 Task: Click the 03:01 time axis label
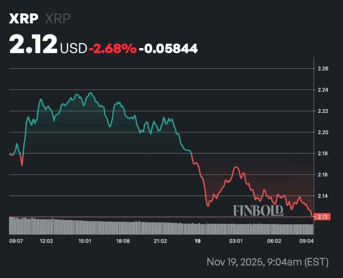tap(236, 241)
